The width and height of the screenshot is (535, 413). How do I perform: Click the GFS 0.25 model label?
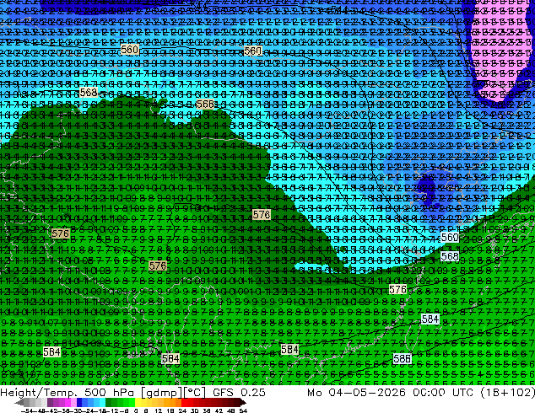point(239,392)
